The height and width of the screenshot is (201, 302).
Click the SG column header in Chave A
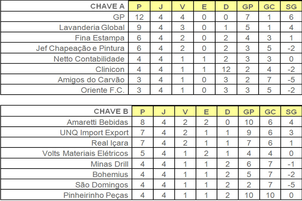[x=291, y=7]
